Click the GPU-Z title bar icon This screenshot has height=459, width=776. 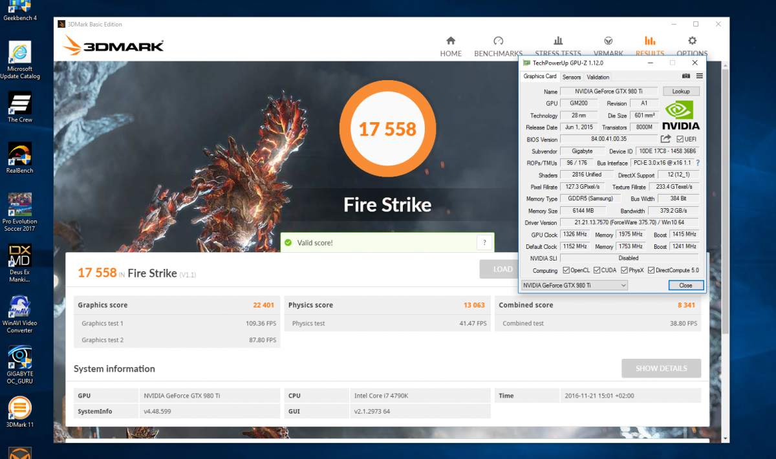[x=526, y=63]
